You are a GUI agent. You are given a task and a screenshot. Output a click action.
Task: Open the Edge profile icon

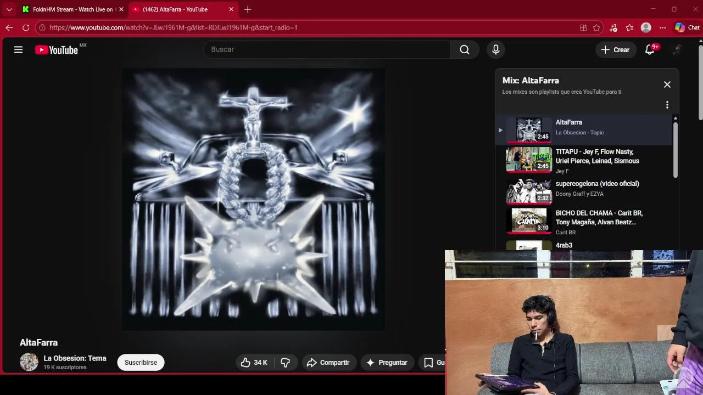(646, 27)
